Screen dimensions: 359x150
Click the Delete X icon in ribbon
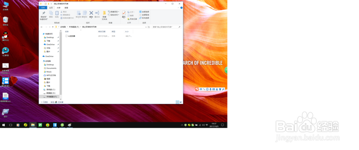tap(91, 14)
